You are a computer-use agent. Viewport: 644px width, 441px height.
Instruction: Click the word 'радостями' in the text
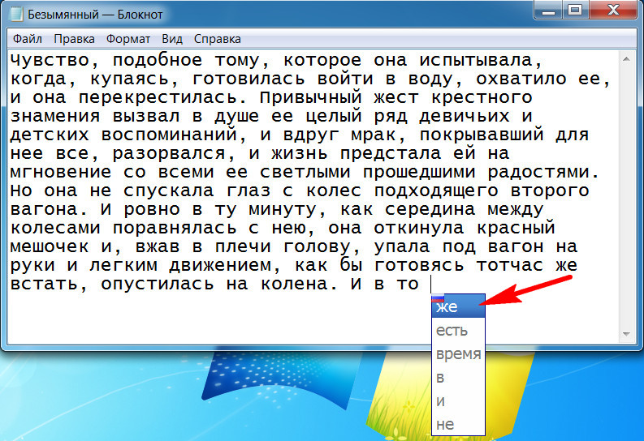coord(539,173)
